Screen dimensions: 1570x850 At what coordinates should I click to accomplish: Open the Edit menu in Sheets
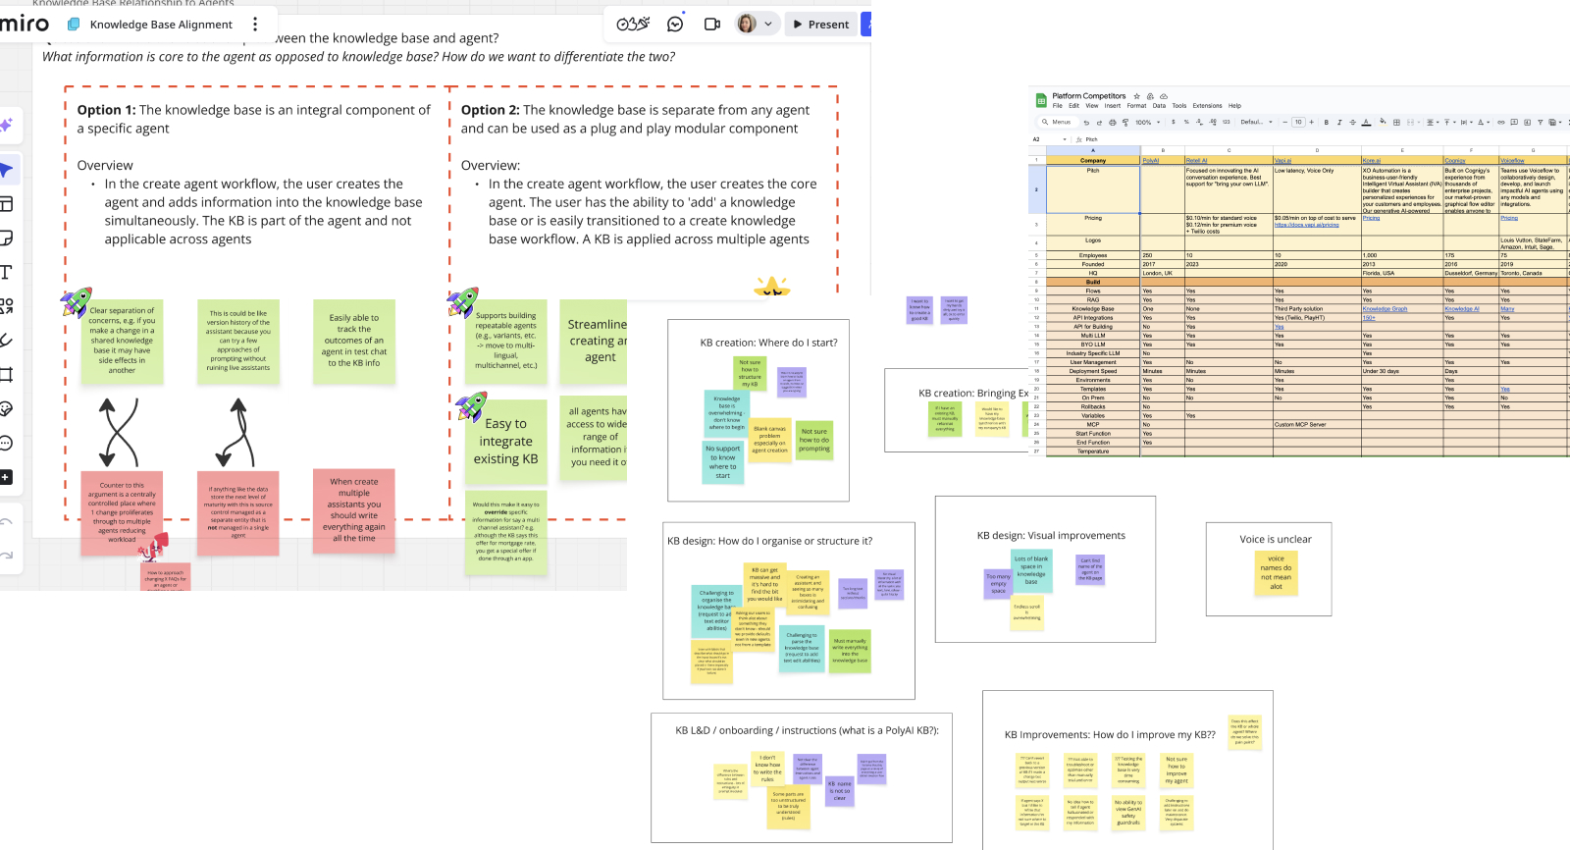pos(1073,106)
